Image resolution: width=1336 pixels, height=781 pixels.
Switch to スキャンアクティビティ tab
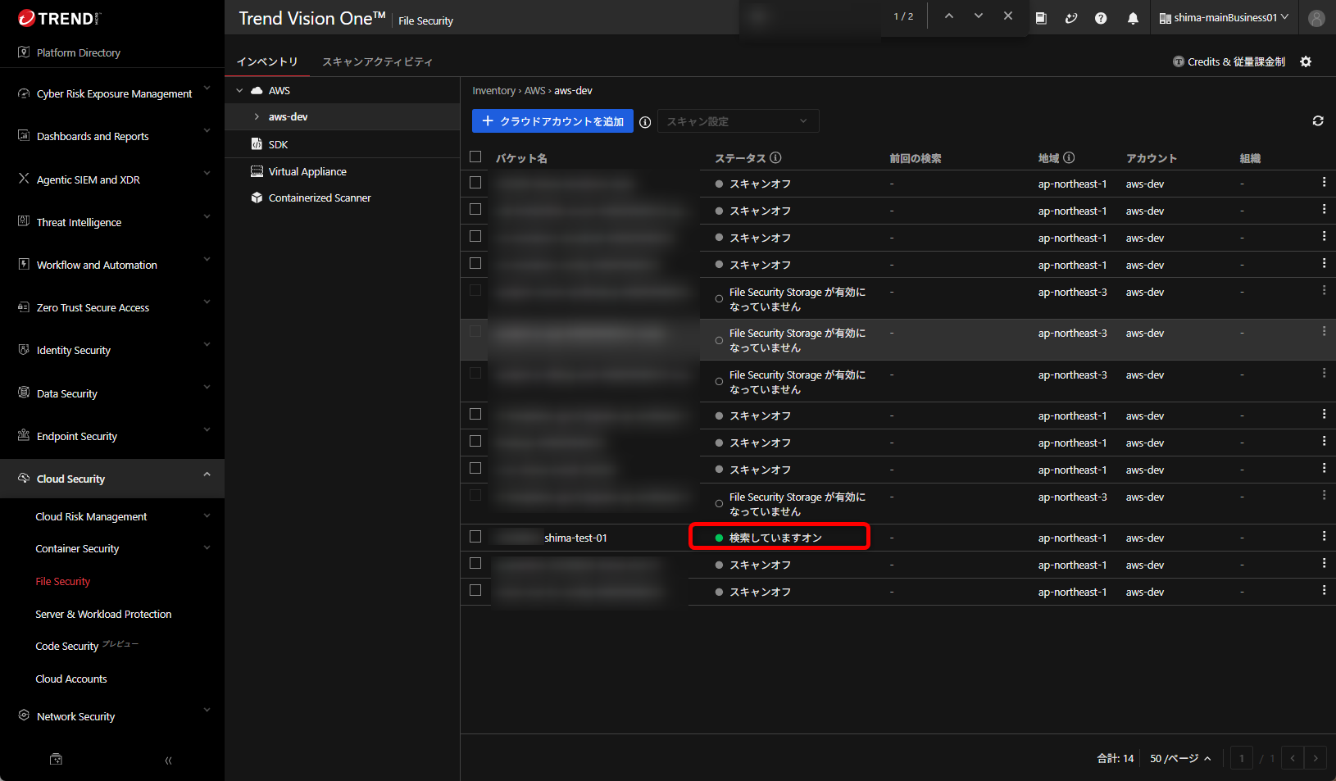(377, 61)
